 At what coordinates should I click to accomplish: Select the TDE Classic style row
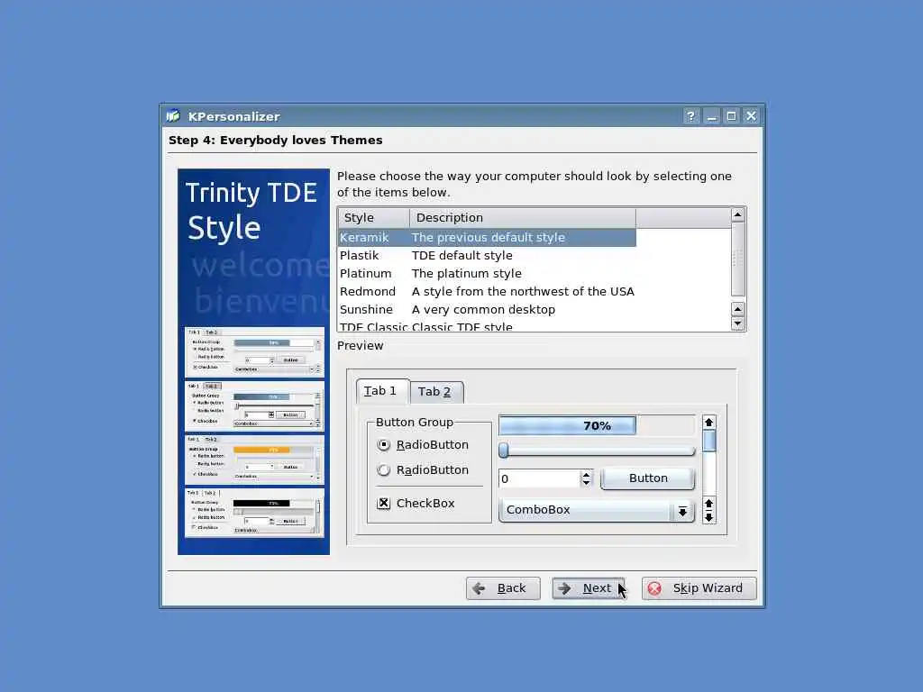pyautogui.click(x=487, y=326)
